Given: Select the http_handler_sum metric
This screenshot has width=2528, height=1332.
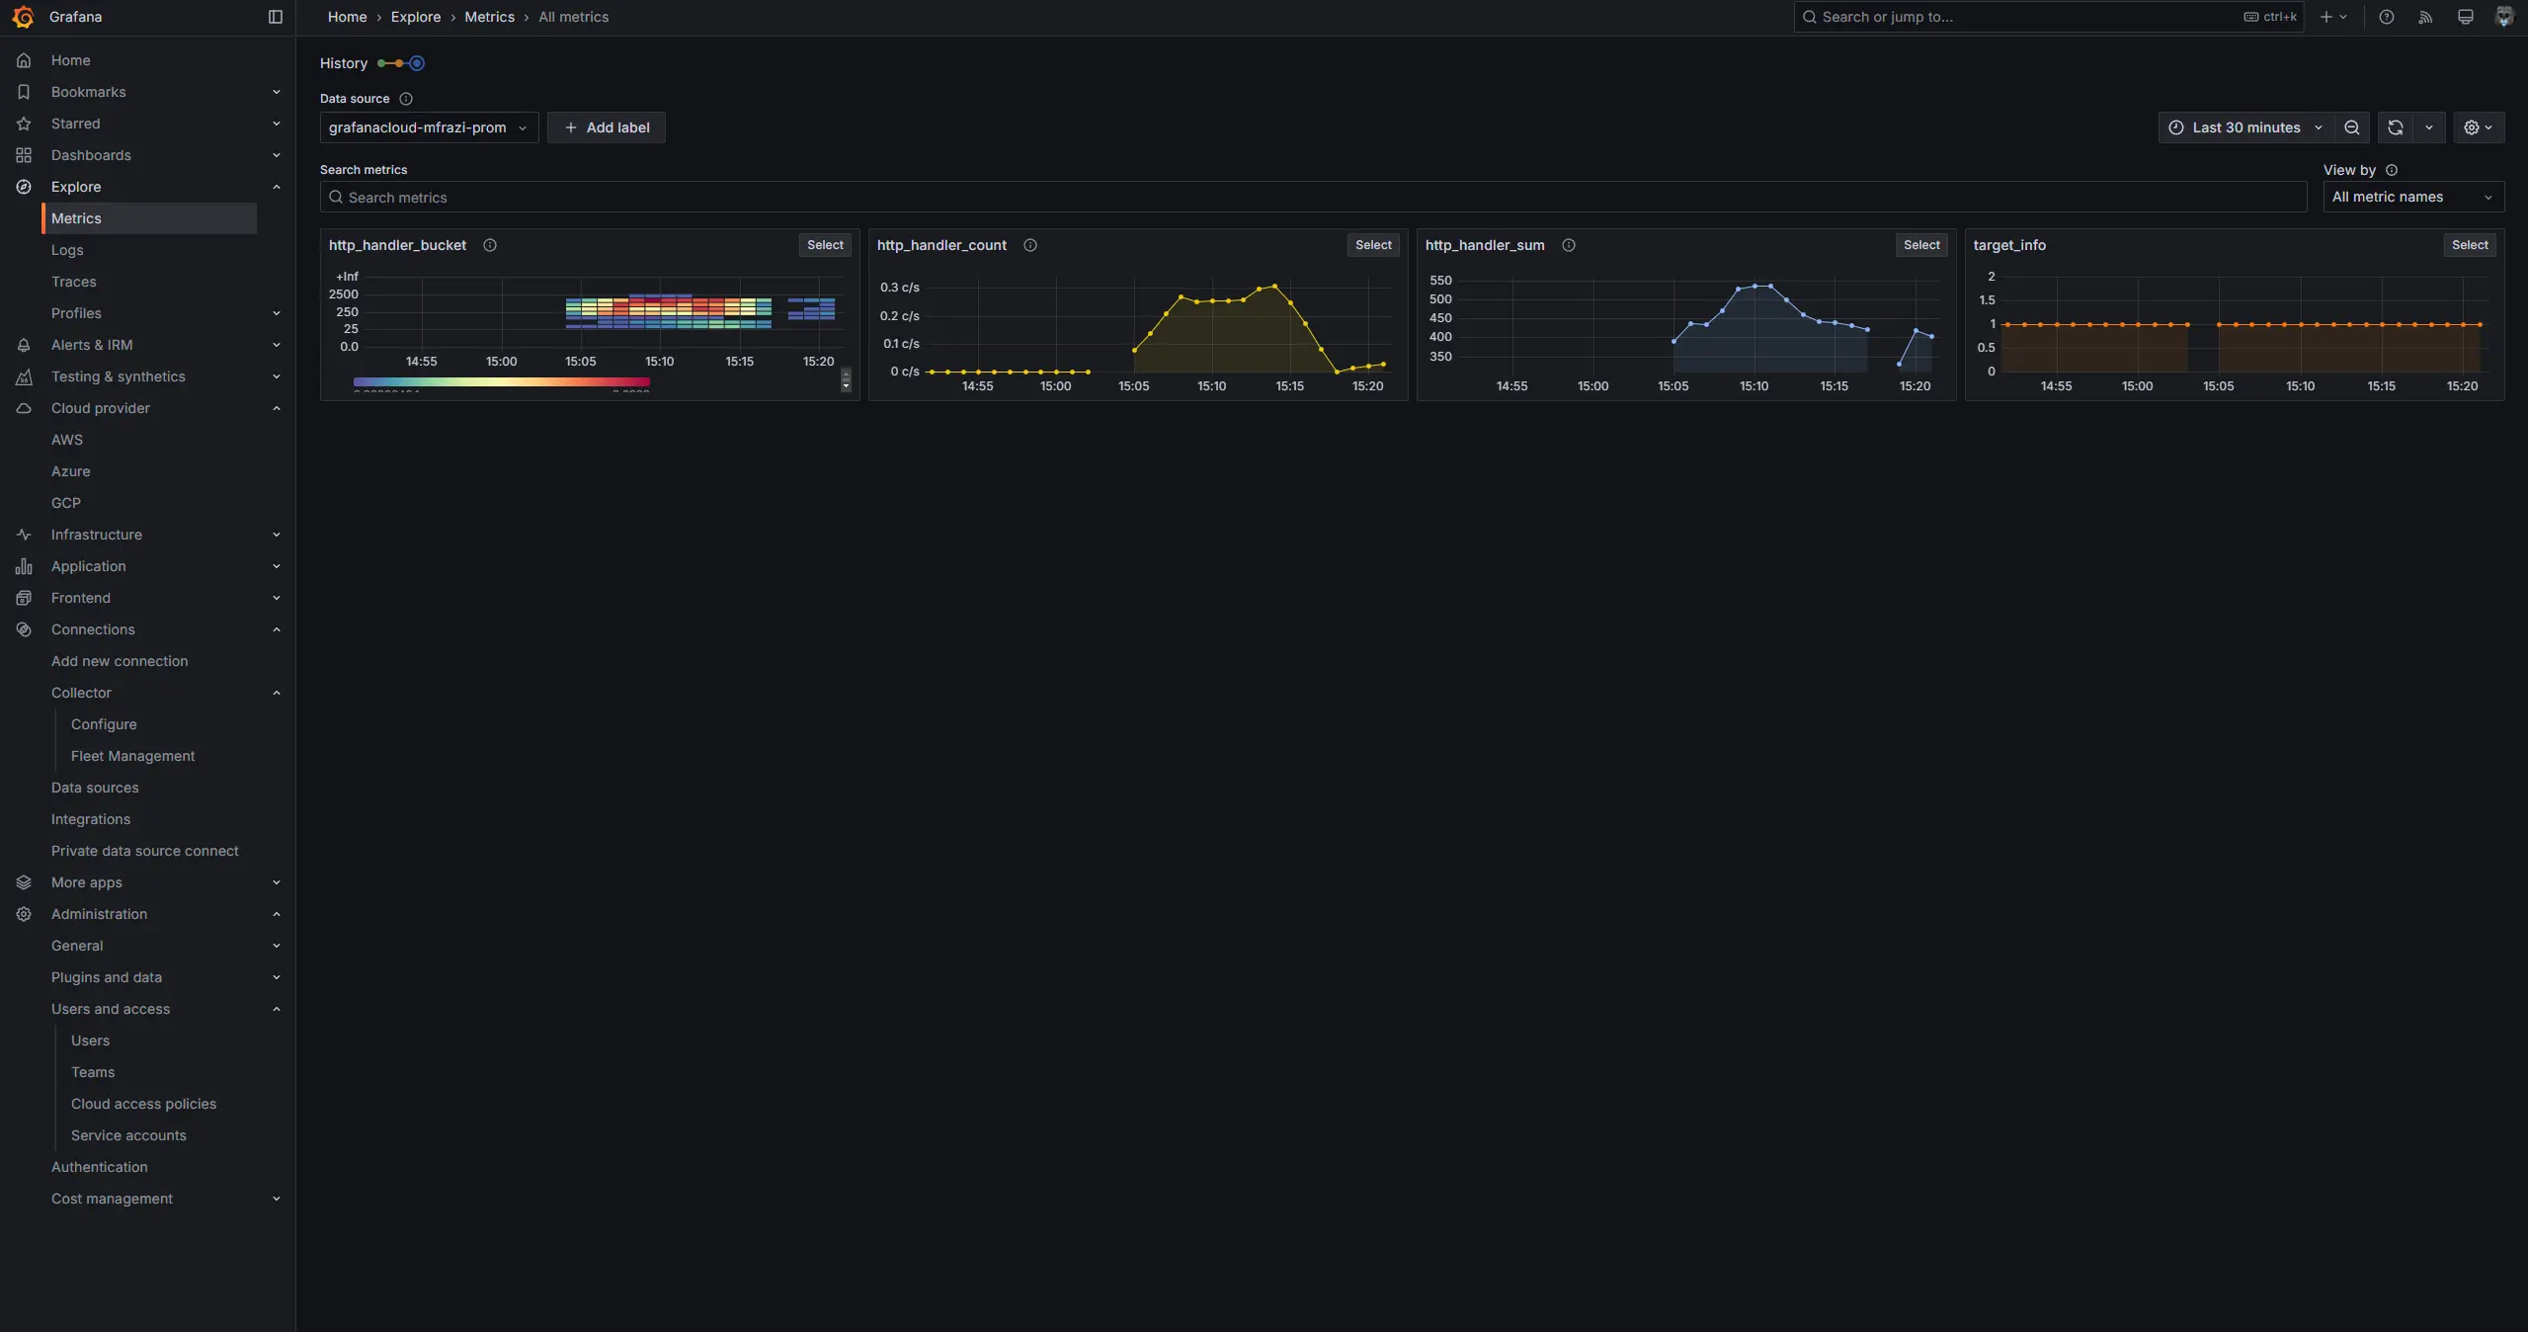Looking at the screenshot, I should click(1921, 245).
